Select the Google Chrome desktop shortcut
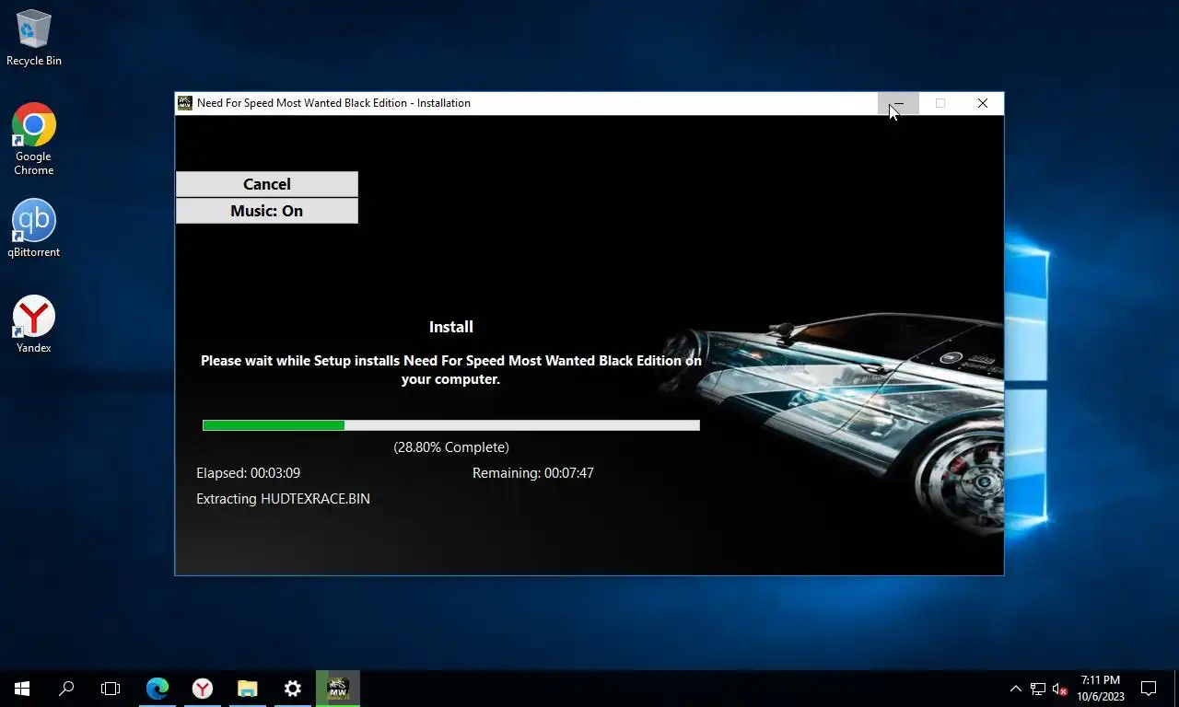The width and height of the screenshot is (1179, 707). coord(34,139)
